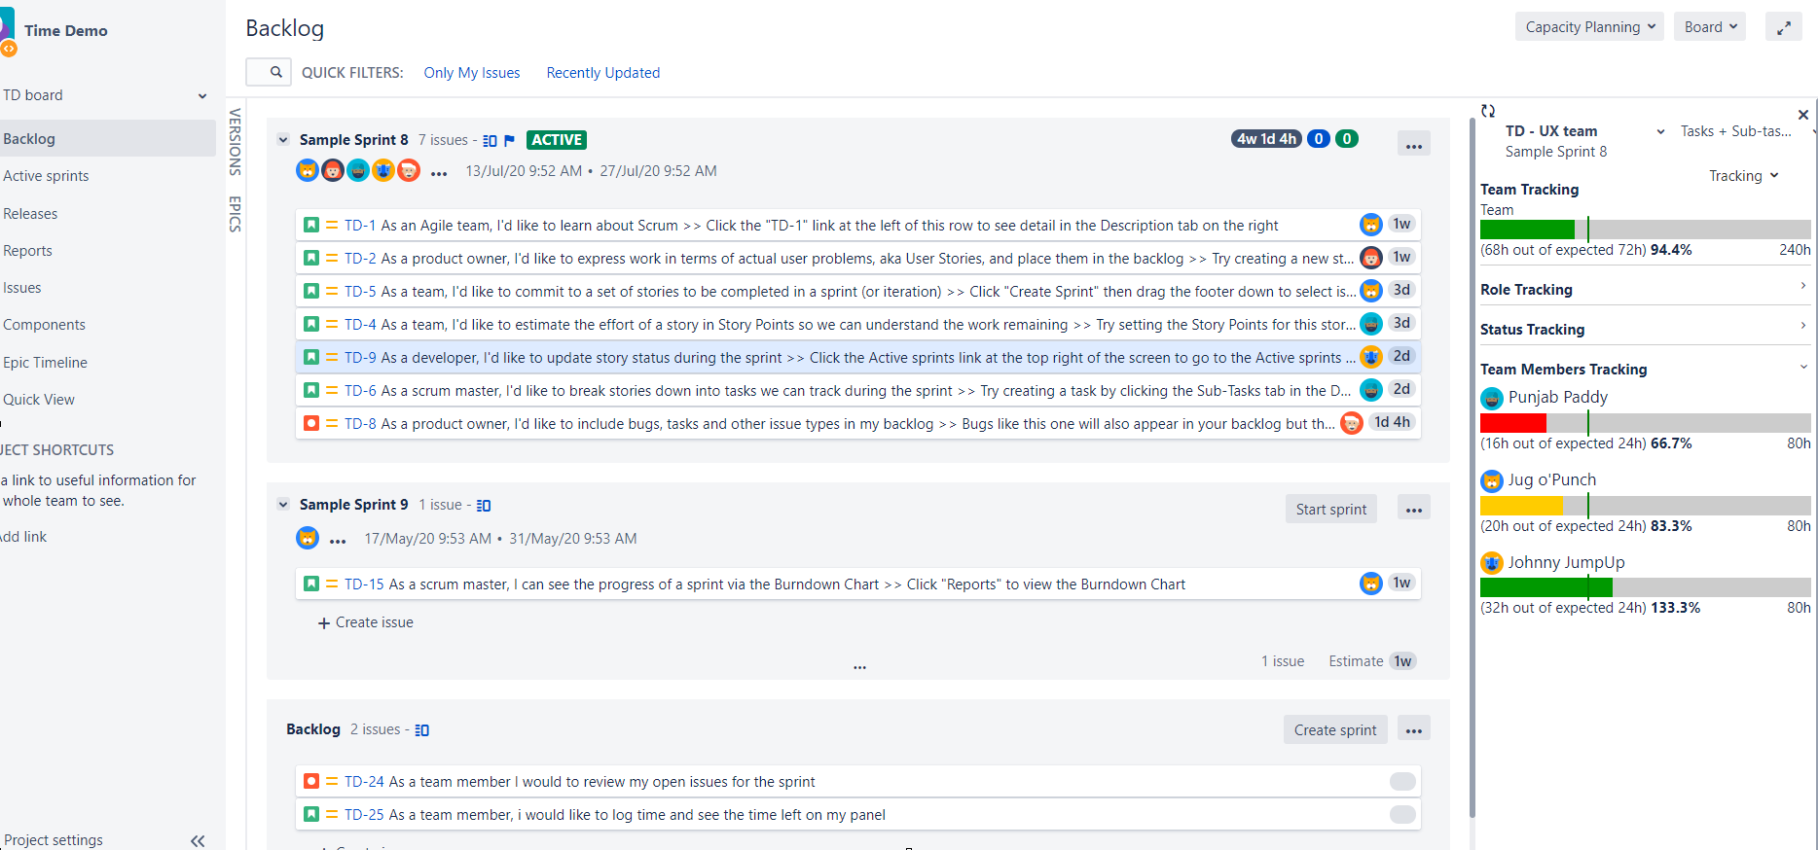Click the priority icon on TD-9 row
The width and height of the screenshot is (1818, 850).
[x=332, y=357]
